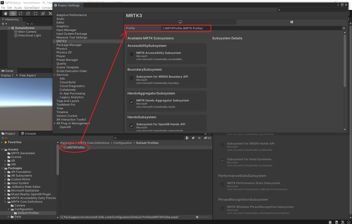352x224 pixels.
Task: Collapse the Assets folder tree
Action: pos(2,149)
